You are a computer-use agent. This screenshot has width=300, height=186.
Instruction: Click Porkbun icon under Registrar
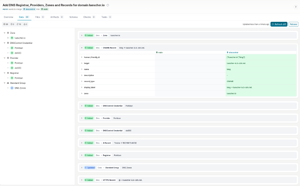tap(12, 78)
